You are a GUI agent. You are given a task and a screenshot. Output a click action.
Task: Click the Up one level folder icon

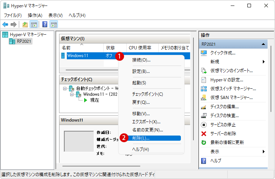coord(25,25)
